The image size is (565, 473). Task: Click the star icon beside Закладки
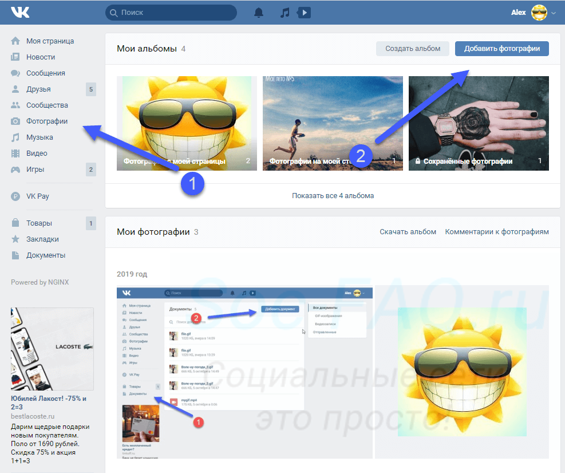point(15,239)
